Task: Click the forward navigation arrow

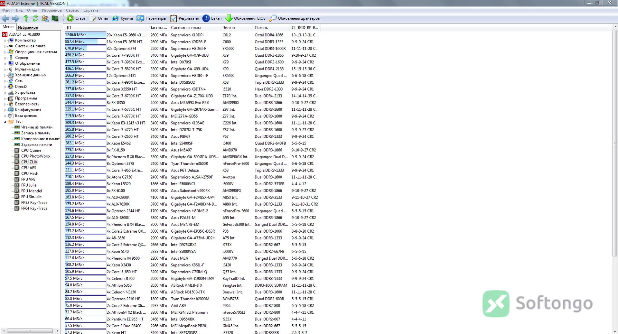Action: point(15,18)
